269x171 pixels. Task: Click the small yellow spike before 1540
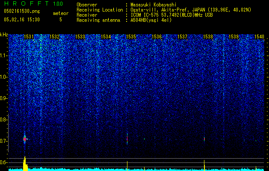point(256,168)
